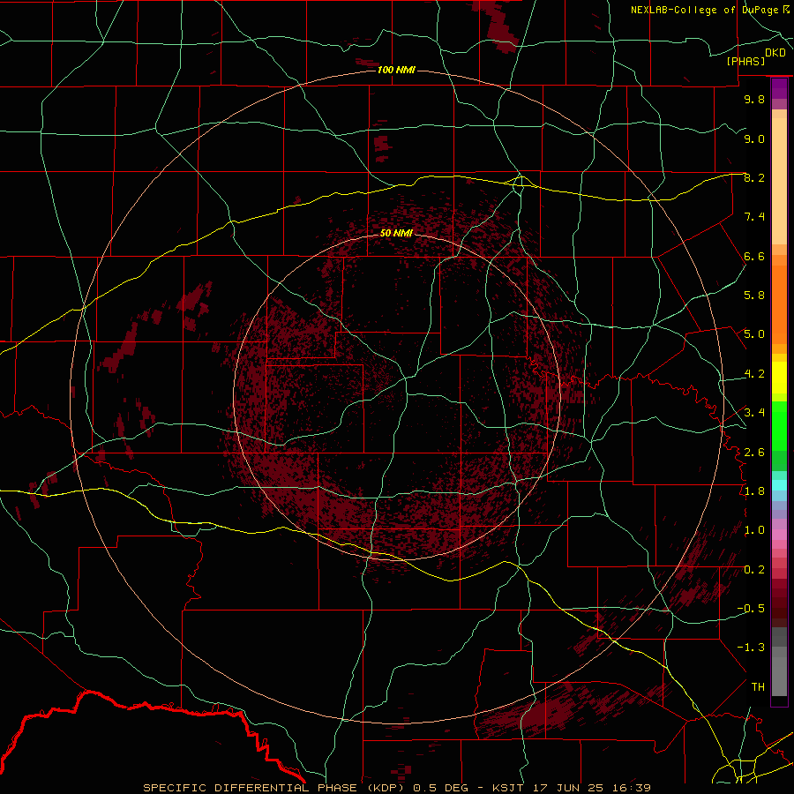Click the 8.2 color scale value
Screen dimensions: 794x794
tap(754, 177)
